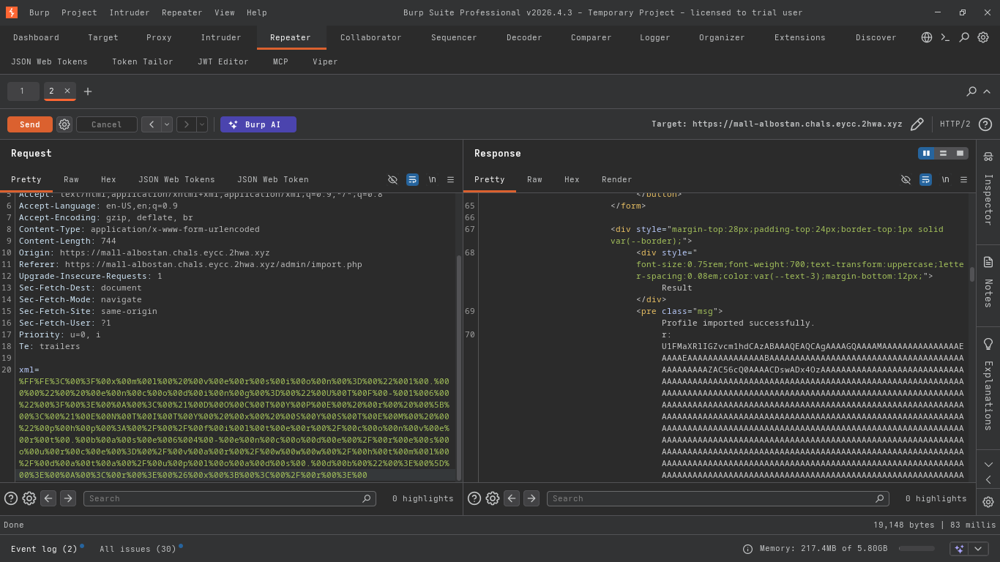The height and width of the screenshot is (562, 1000).
Task: Click the response search help icon
Action: tap(474, 498)
